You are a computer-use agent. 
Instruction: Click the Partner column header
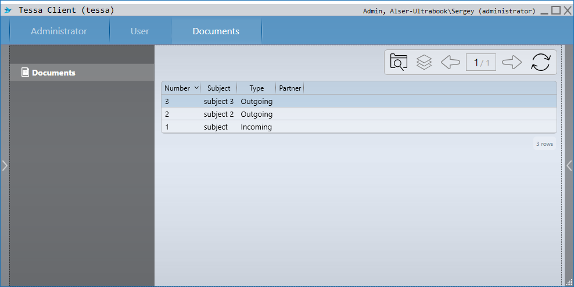(x=290, y=88)
